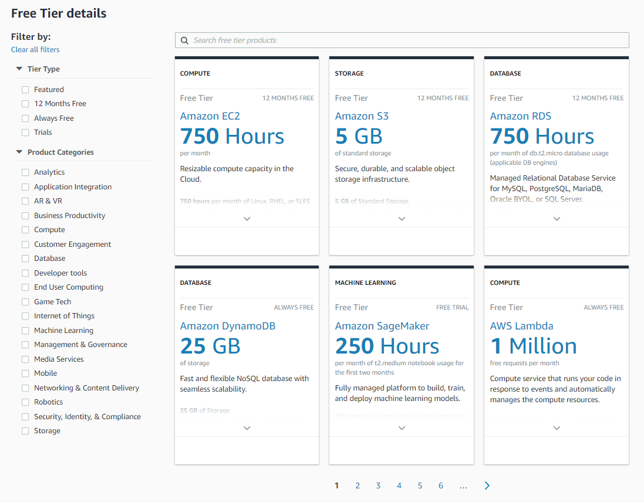Image resolution: width=644 pixels, height=503 pixels.
Task: Expand the Amazon EC2 card details
Action: point(247,219)
